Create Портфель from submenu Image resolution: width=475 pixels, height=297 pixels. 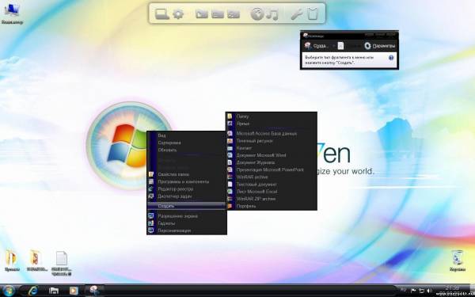click(272, 206)
